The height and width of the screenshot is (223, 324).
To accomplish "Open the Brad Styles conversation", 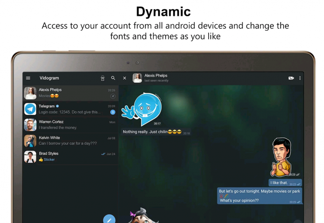I will tap(71, 157).
